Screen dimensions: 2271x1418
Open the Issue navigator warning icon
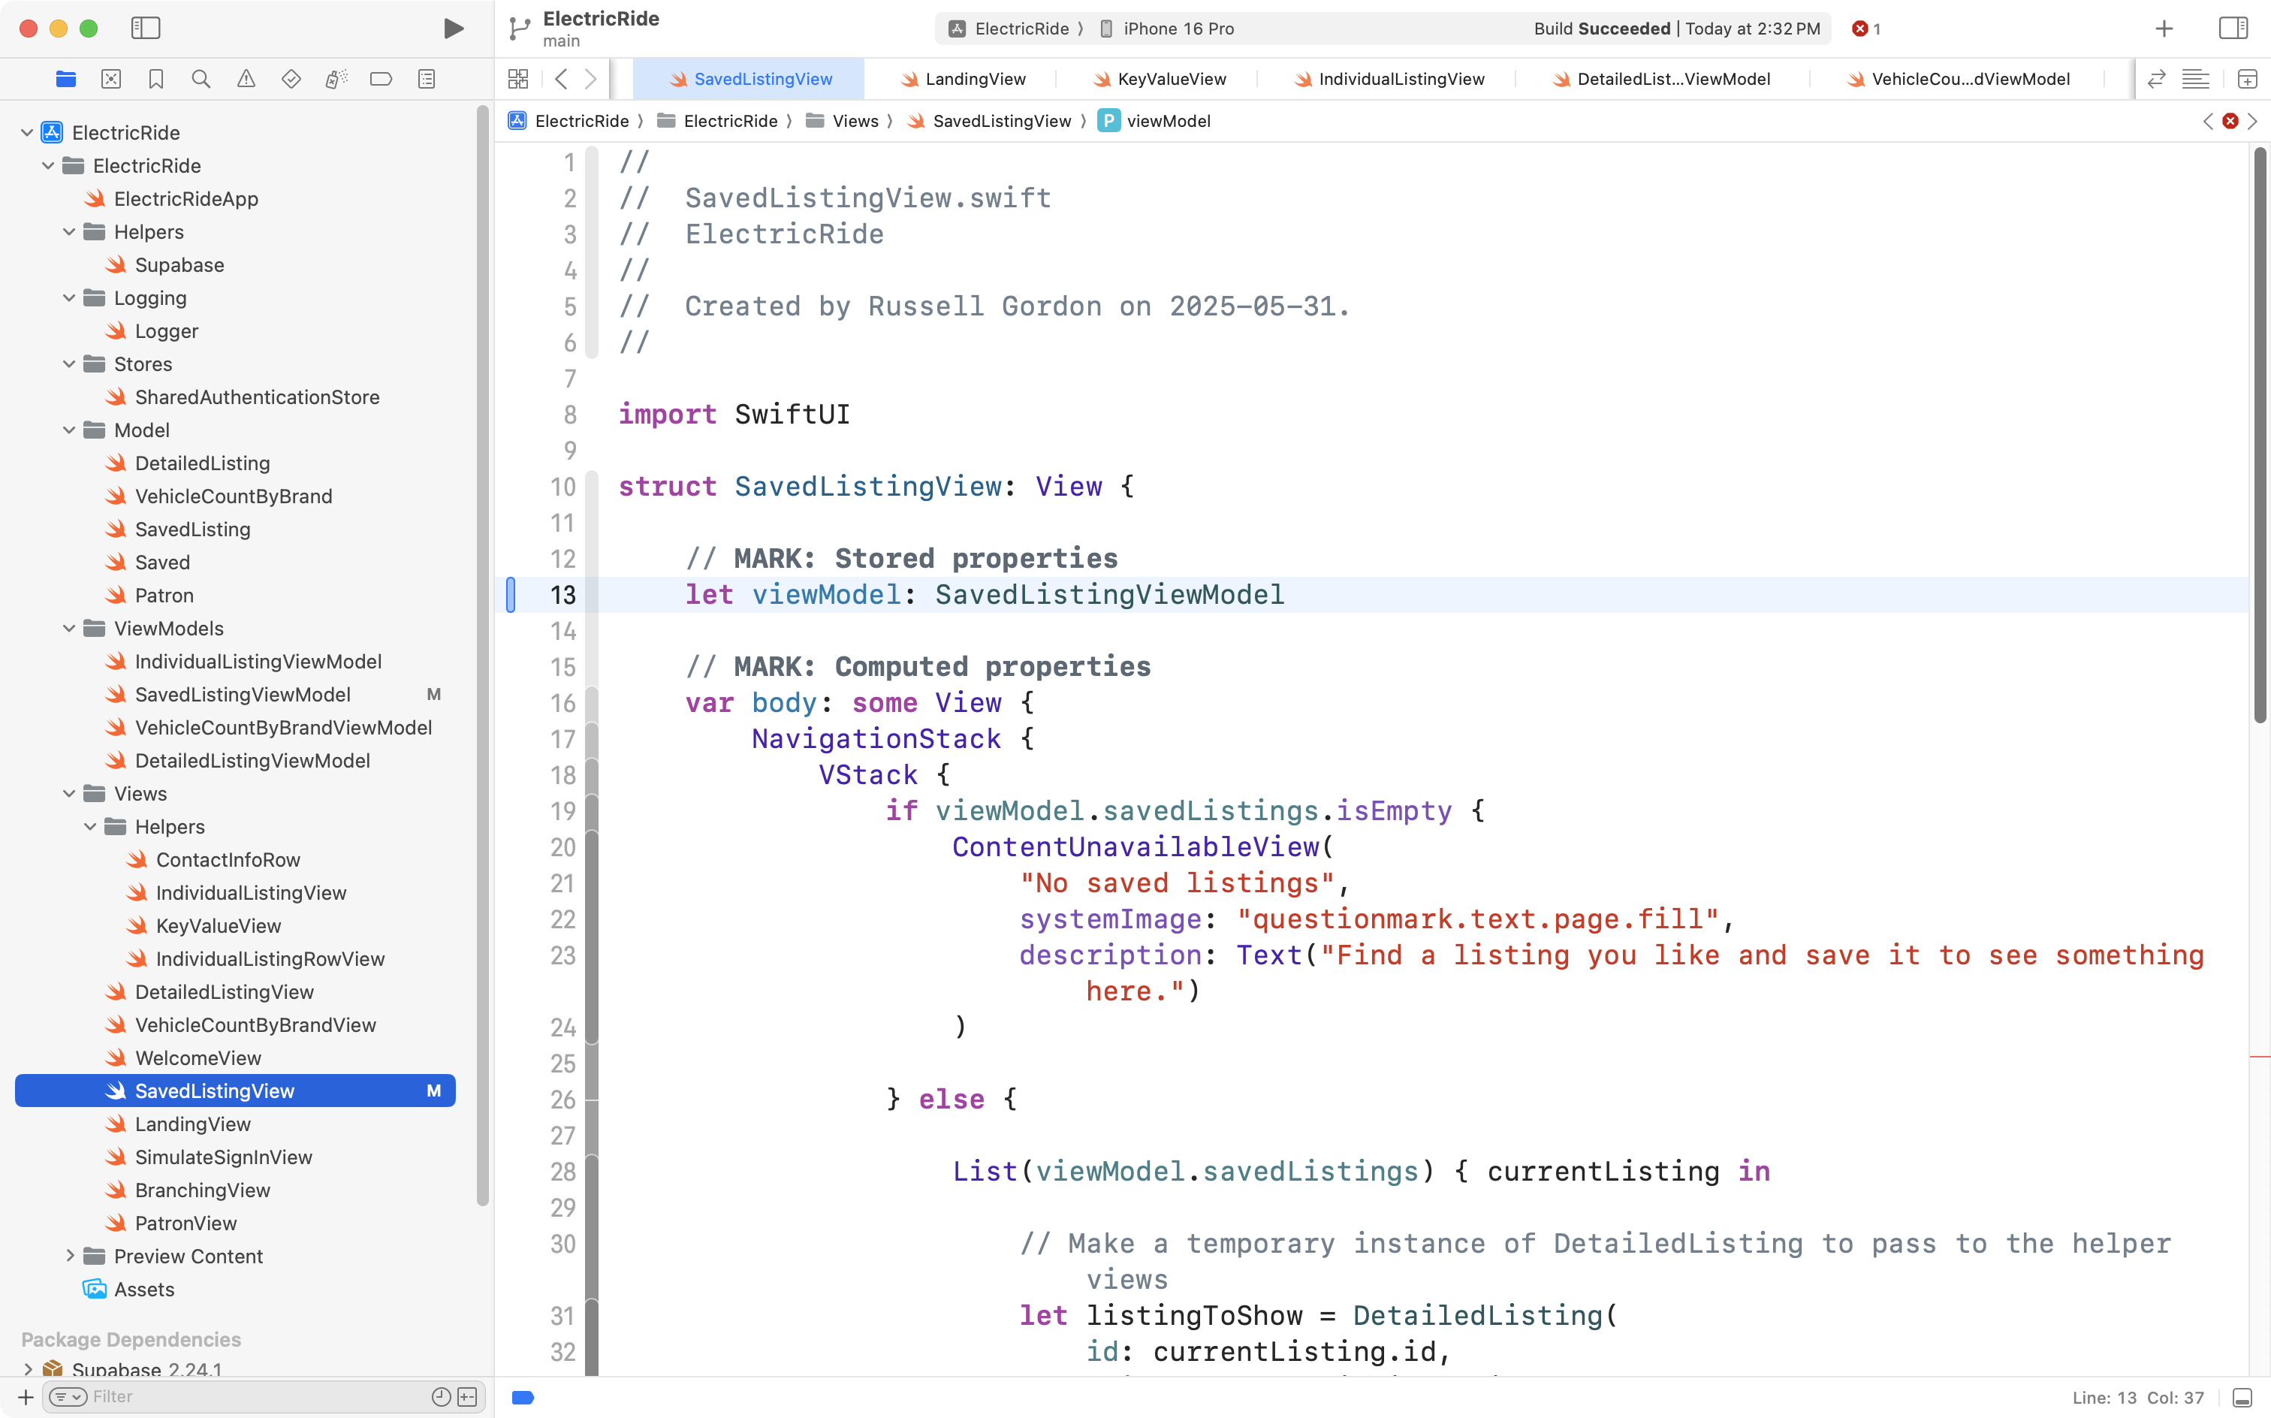coord(246,79)
